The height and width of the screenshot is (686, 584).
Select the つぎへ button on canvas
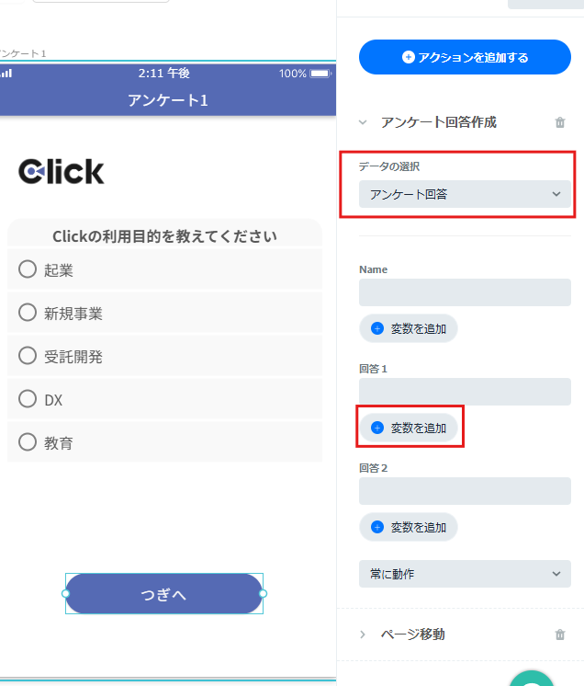click(x=164, y=594)
